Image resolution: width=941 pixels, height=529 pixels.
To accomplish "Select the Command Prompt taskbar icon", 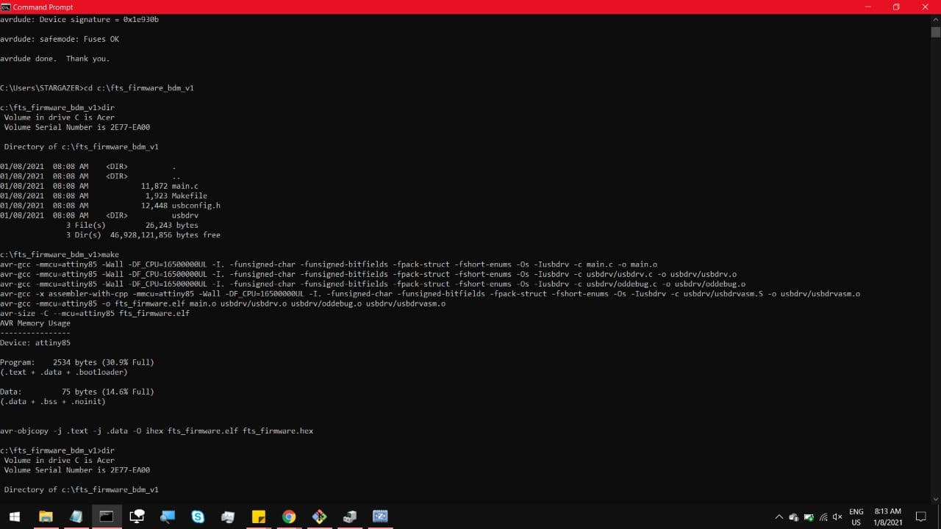I will pyautogui.click(x=107, y=517).
